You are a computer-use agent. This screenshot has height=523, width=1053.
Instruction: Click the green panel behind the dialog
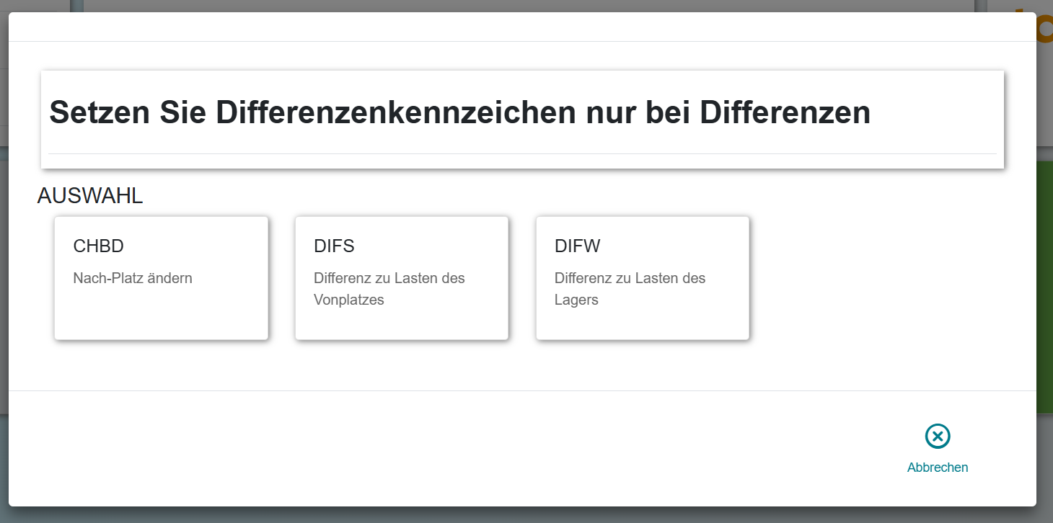pyautogui.click(x=1044, y=288)
